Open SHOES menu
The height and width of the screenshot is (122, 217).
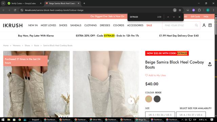63,25
